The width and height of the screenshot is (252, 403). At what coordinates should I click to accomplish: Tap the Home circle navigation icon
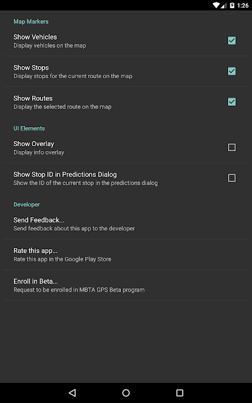pyautogui.click(x=126, y=393)
